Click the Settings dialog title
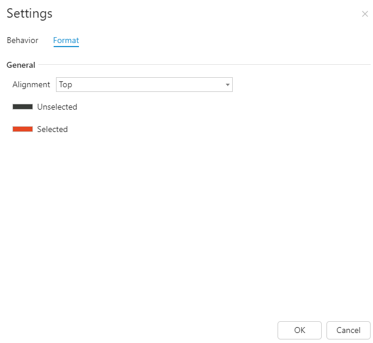Viewport: 373px width, 343px height. [x=29, y=14]
